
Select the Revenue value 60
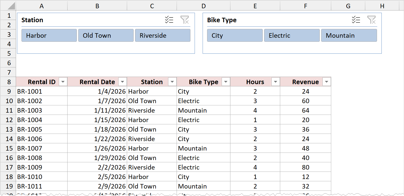305,101
